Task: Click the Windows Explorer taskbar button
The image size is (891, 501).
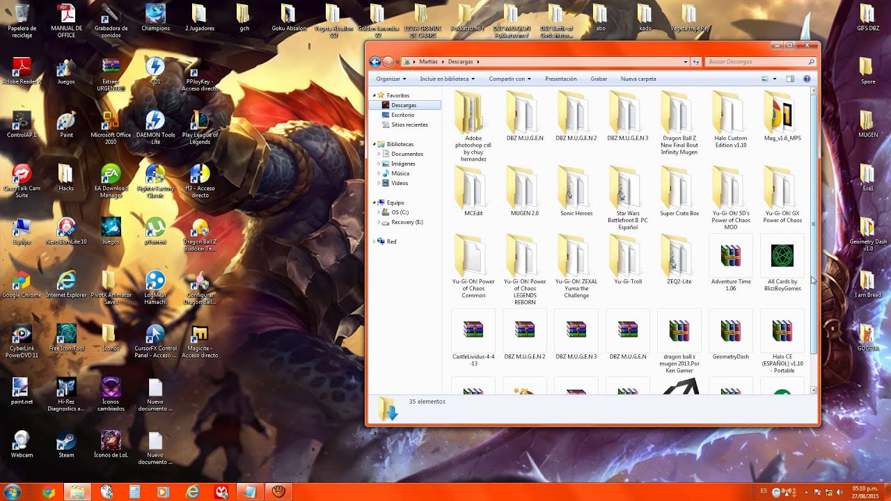Action: click(x=77, y=492)
